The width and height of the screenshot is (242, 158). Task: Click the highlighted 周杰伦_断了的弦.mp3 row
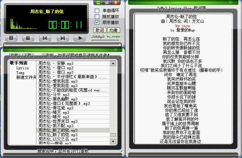[73, 130]
